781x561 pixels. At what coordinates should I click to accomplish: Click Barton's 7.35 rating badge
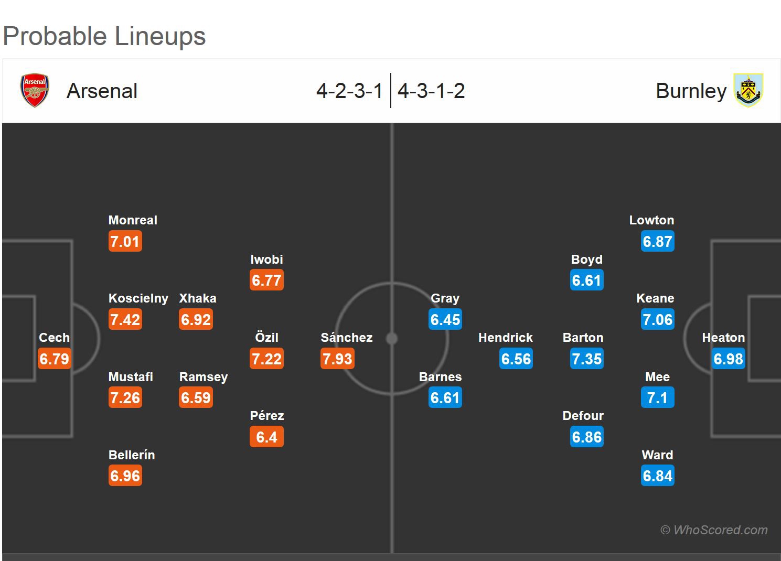587,359
